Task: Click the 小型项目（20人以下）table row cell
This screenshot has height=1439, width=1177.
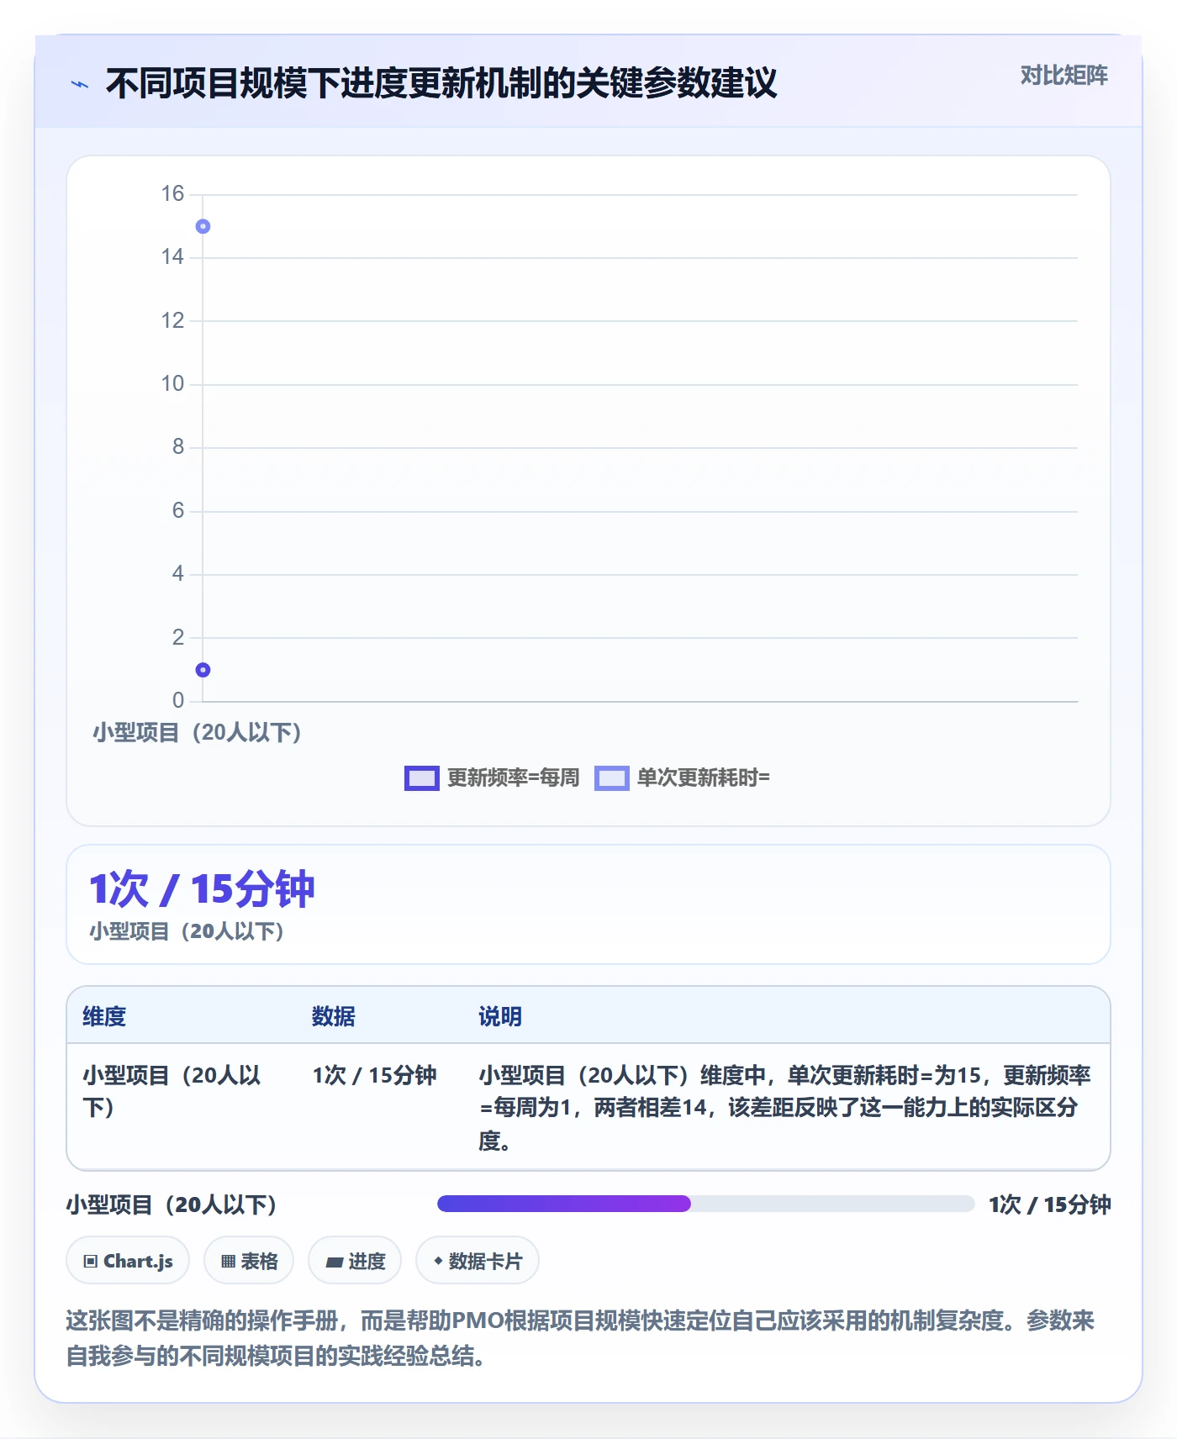Action: click(172, 1091)
